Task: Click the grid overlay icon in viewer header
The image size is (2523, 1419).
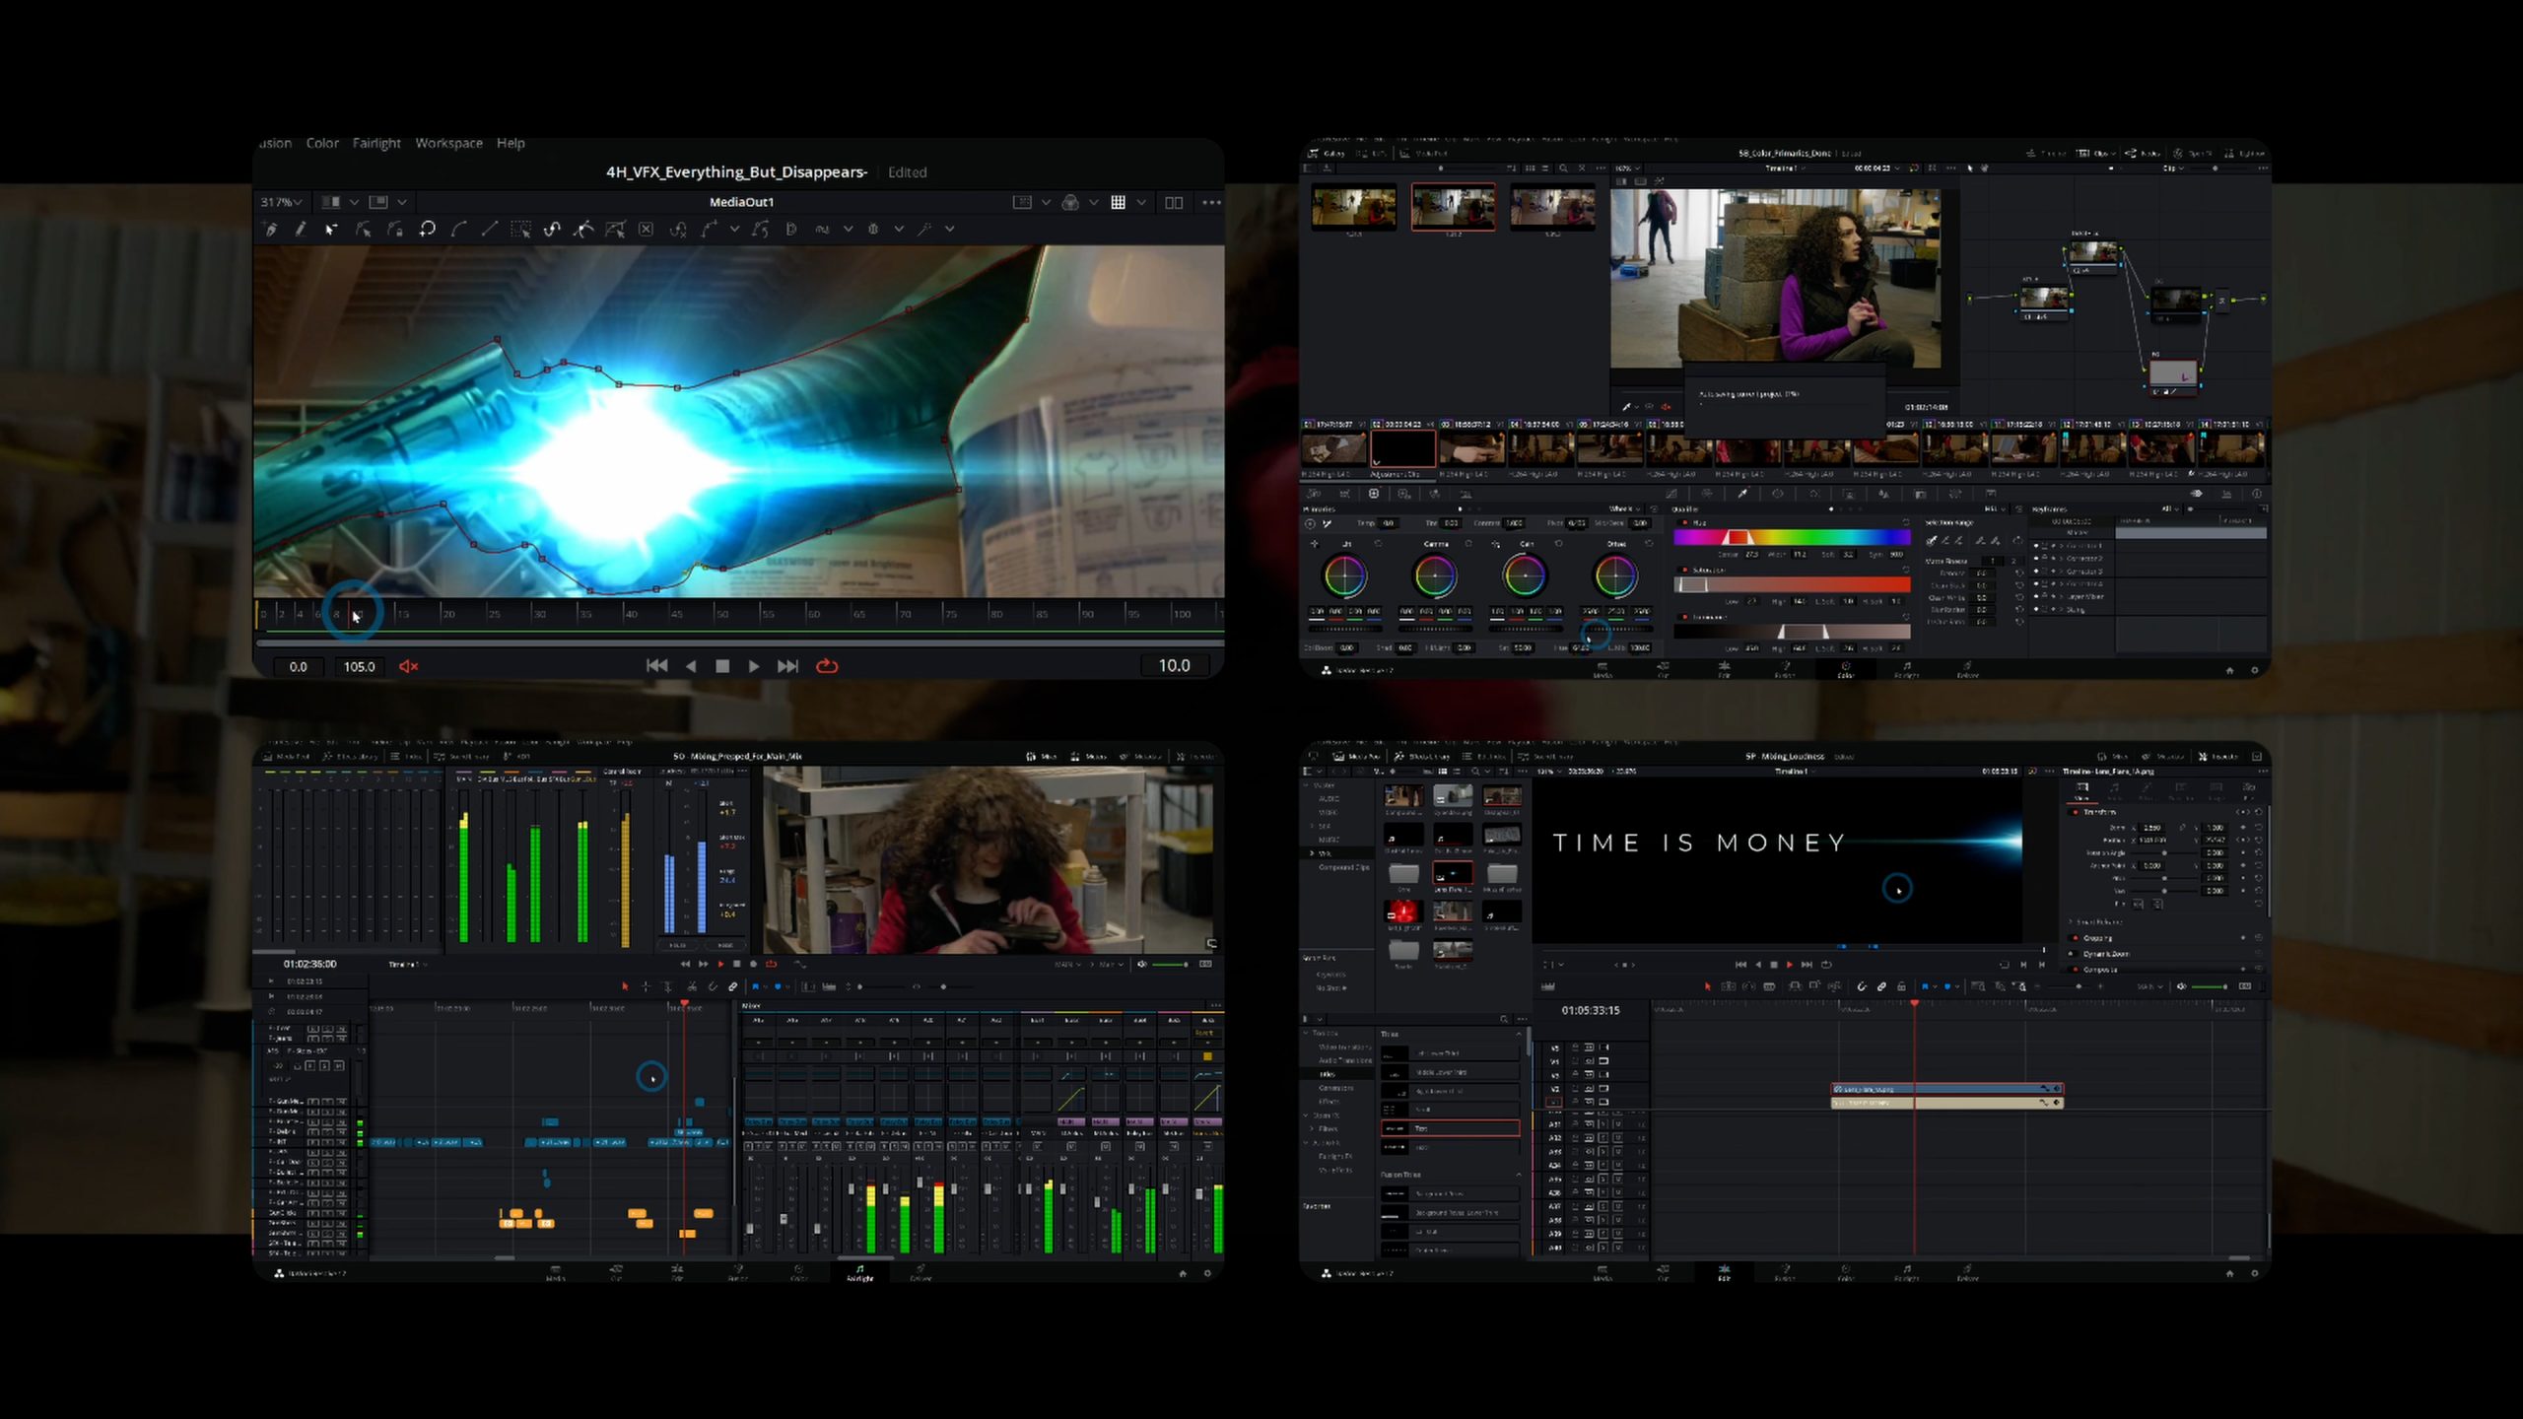Action: 1118,202
